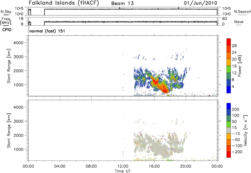
Task: Select the "2000" tick of the power panel
Action: pyautogui.click(x=18, y=71)
